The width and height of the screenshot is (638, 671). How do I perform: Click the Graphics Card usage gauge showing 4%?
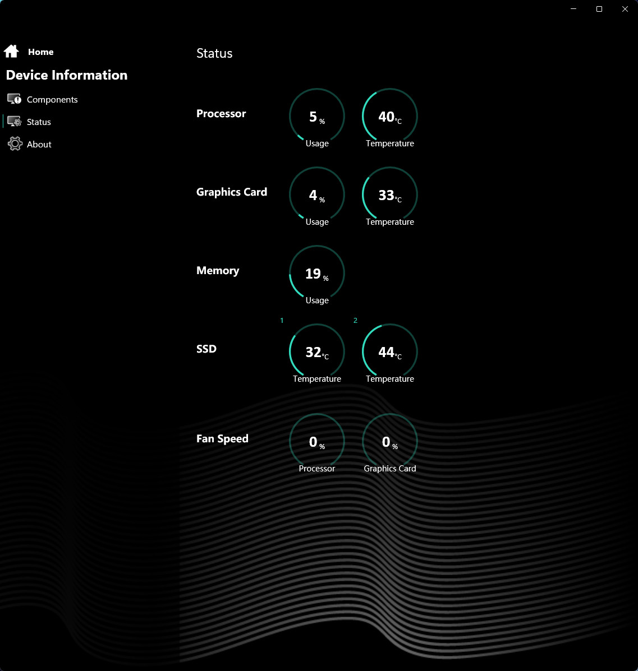tap(317, 195)
